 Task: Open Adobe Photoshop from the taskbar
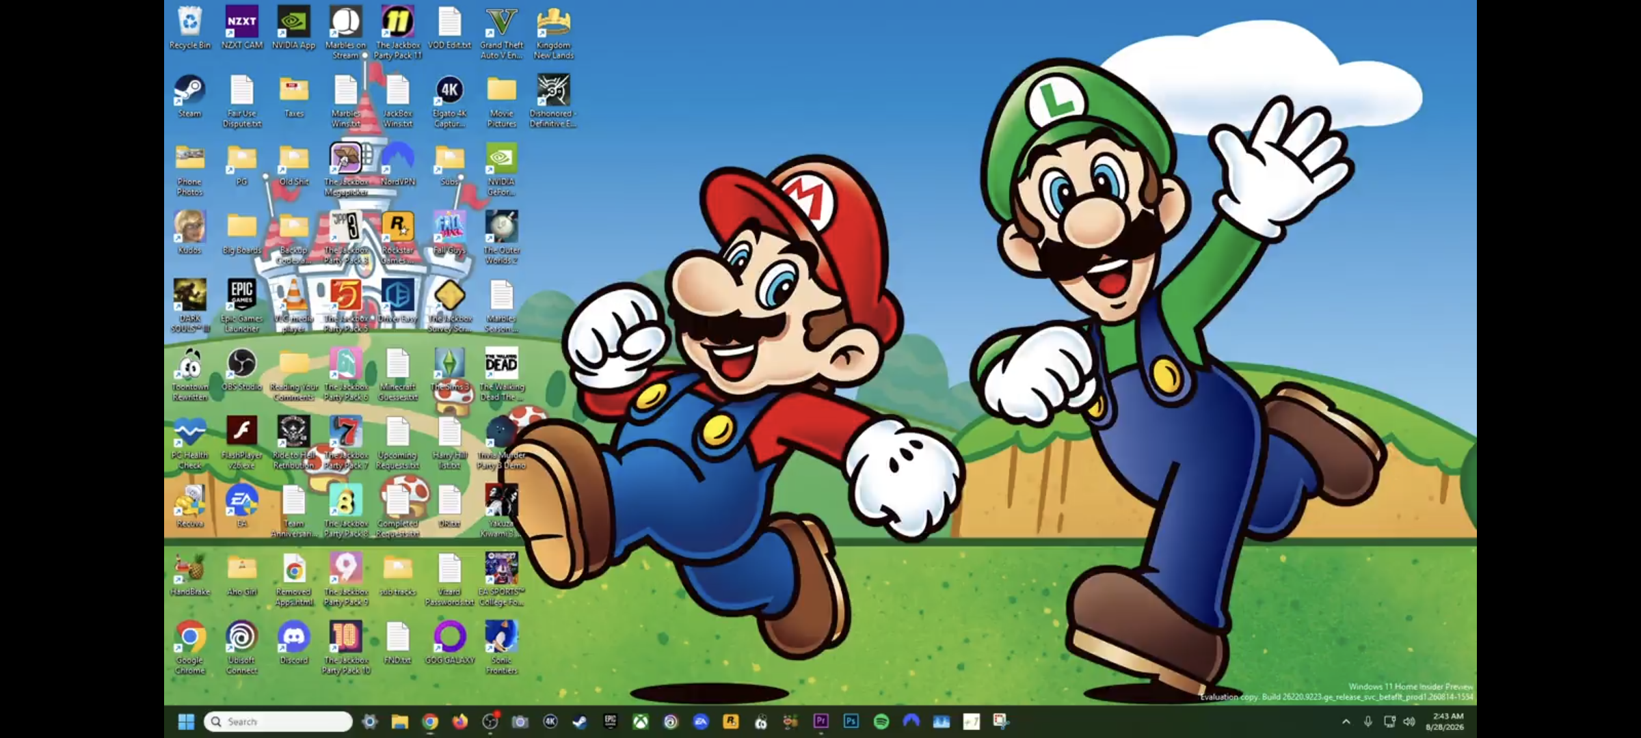pyautogui.click(x=851, y=722)
